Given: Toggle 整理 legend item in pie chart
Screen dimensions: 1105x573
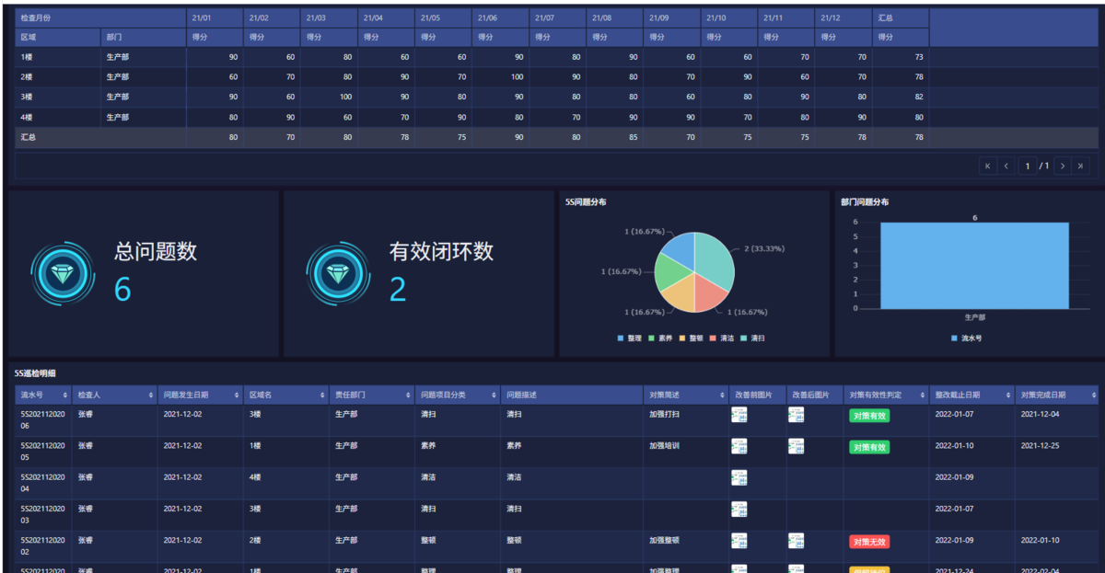Looking at the screenshot, I should 630,338.
